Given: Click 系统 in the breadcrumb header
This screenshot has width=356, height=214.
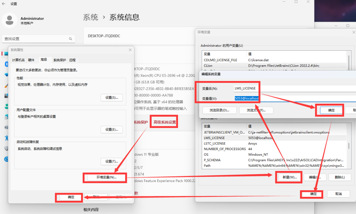Looking at the screenshot, I should tap(90, 17).
